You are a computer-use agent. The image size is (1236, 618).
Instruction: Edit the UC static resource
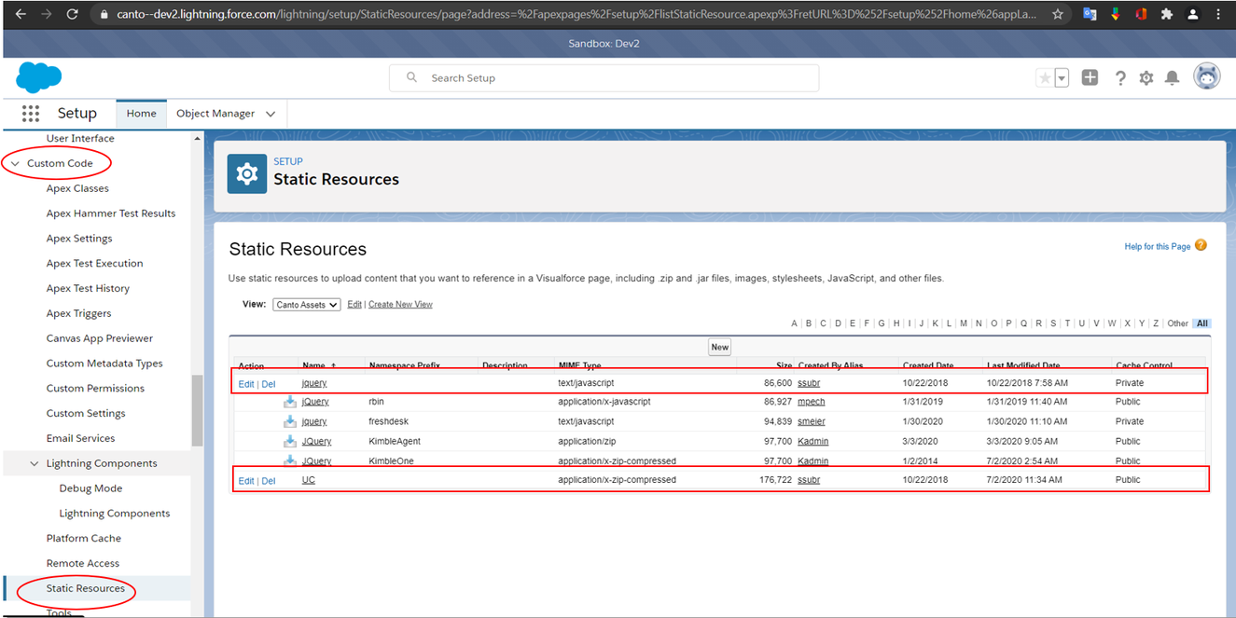(x=246, y=481)
